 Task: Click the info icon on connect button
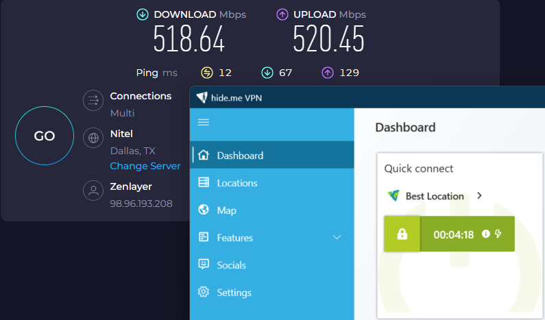click(486, 234)
